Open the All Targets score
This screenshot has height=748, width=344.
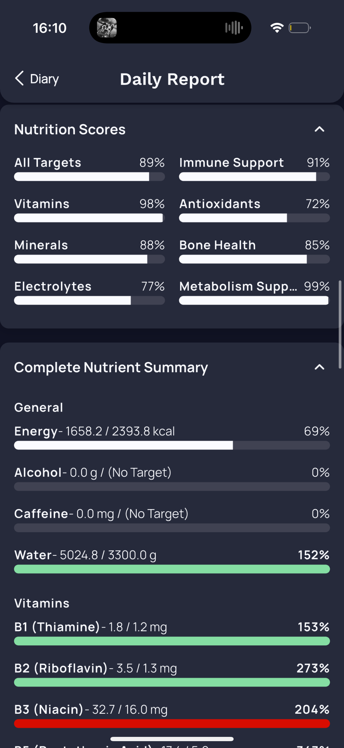pyautogui.click(x=89, y=168)
